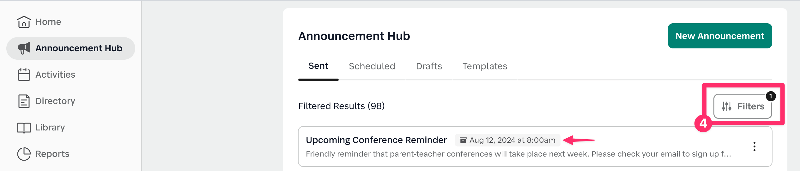800x171 pixels.
Task: Click the Announcement Hub page heading
Action: point(354,36)
